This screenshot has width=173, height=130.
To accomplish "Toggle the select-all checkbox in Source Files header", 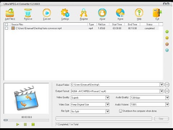I will coord(6,25).
